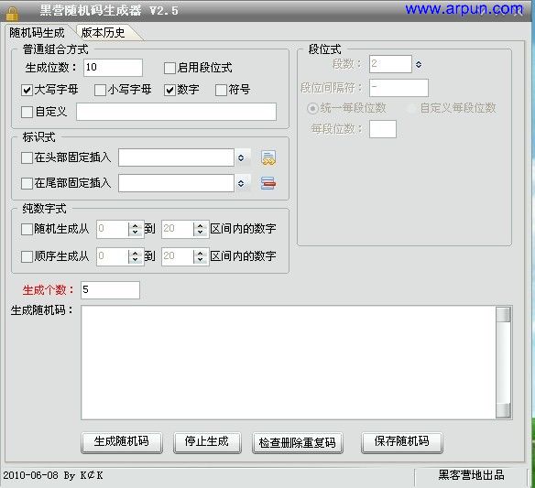The height and width of the screenshot is (488, 535).
Task: Click the 生成随机码 button
Action: point(122,442)
